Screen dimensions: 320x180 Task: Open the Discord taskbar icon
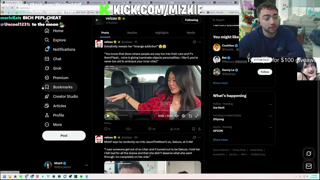(x=65, y=177)
